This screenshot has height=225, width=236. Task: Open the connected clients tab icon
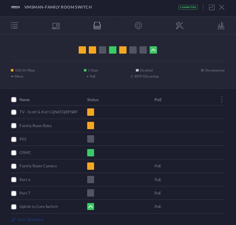[x=56, y=26]
